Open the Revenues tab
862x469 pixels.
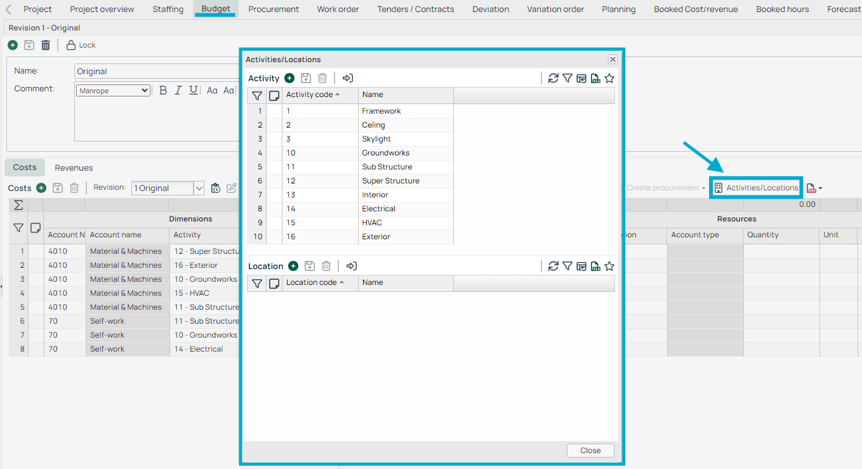74,168
